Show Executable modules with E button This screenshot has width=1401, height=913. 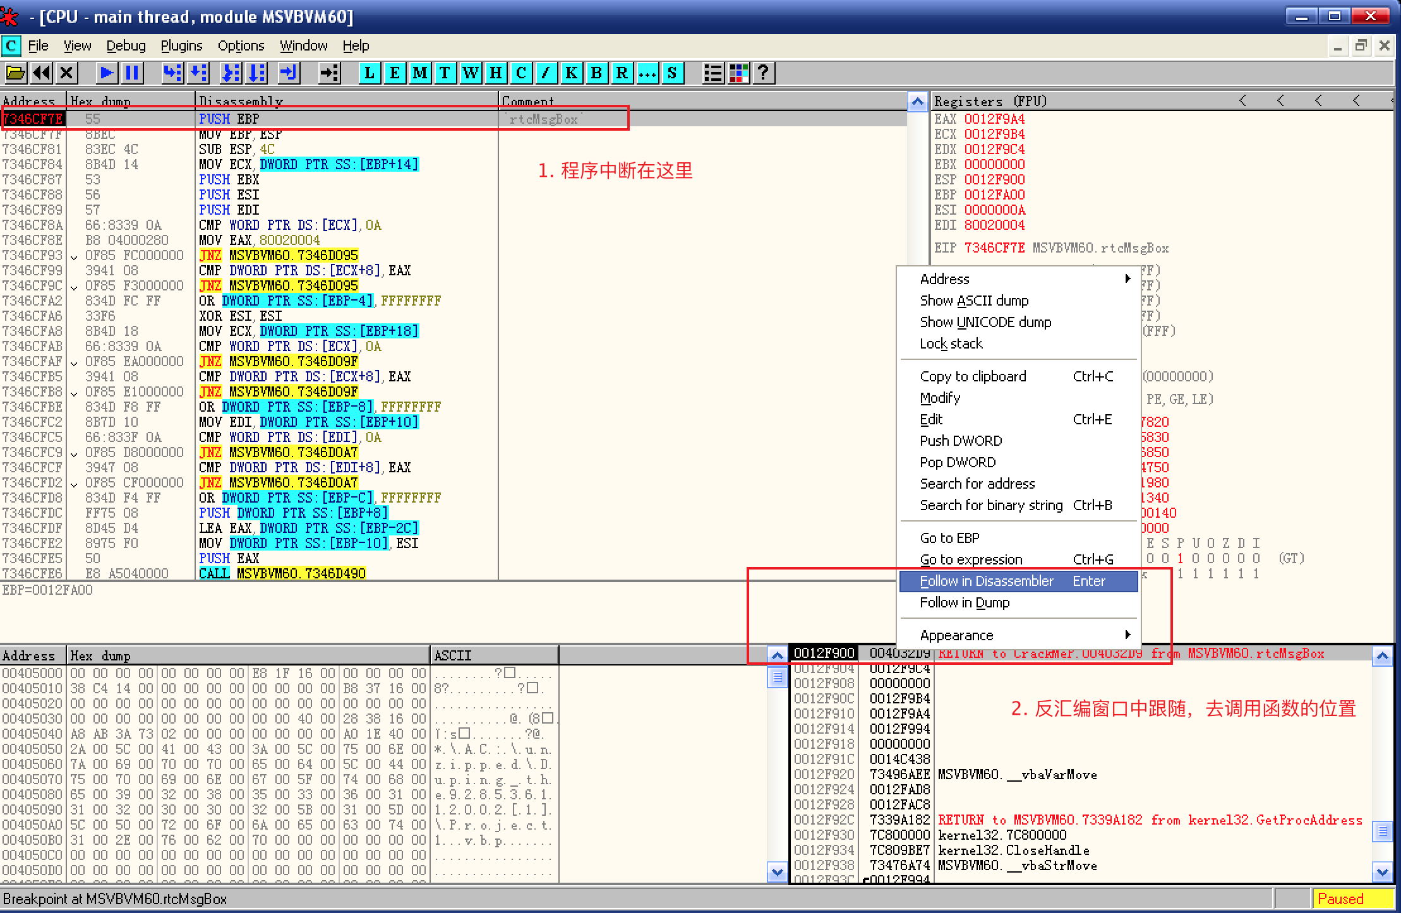point(395,73)
